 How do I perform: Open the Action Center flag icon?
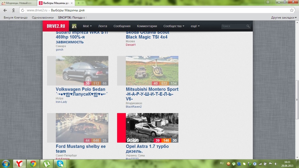point(271,164)
